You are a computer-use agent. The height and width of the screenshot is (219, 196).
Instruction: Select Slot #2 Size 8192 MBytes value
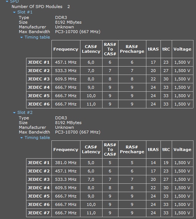tap(68, 123)
